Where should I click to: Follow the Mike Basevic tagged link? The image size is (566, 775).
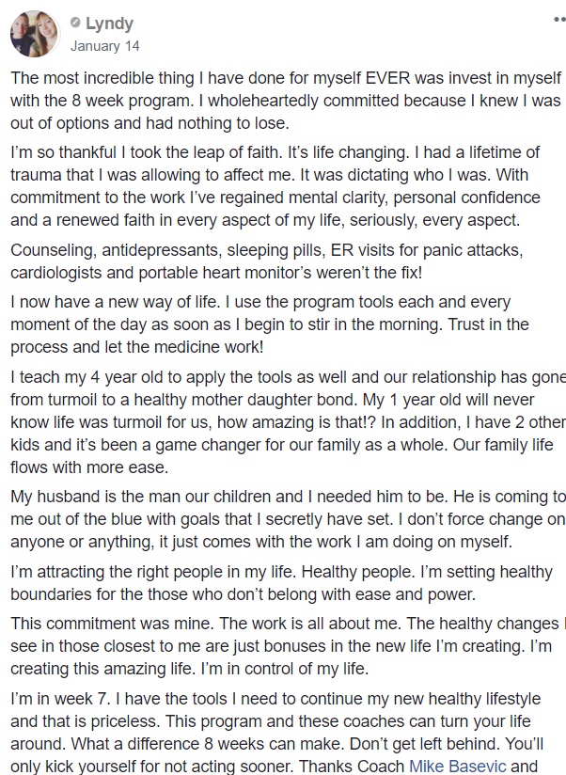[458, 767]
